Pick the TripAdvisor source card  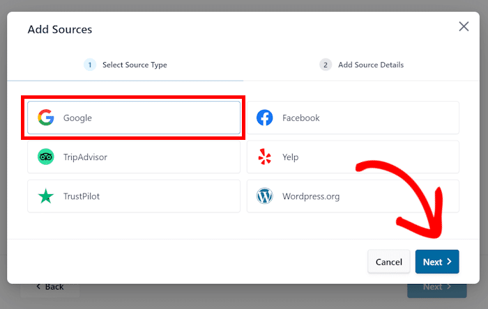tap(134, 157)
